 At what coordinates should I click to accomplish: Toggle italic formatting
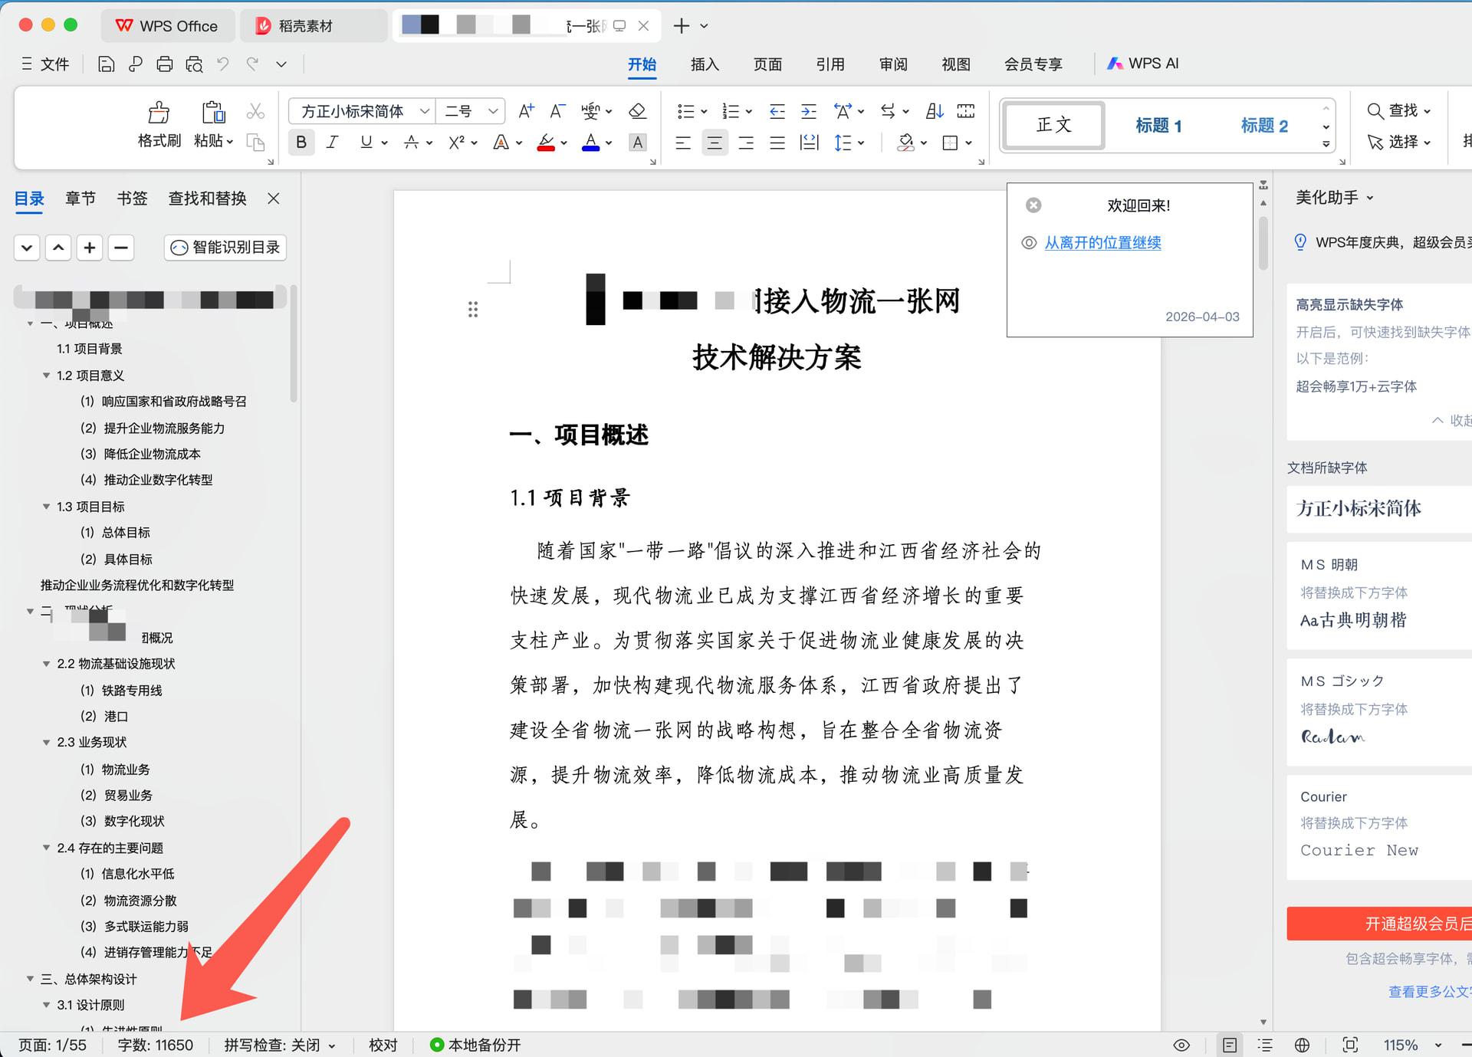click(332, 143)
